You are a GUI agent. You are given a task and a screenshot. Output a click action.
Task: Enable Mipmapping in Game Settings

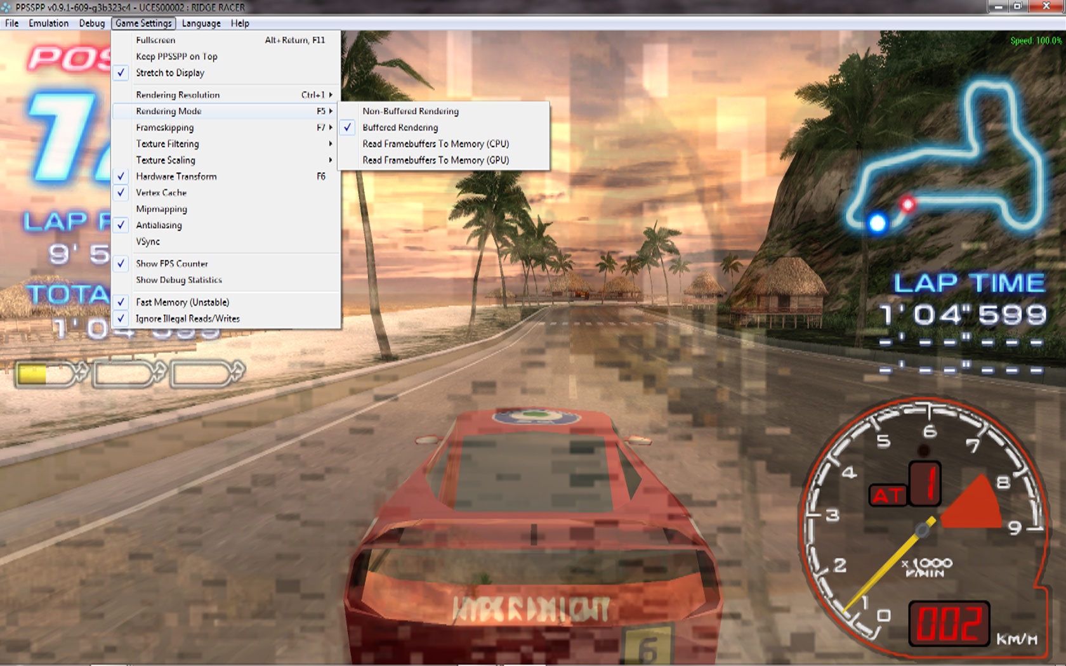[x=161, y=209]
